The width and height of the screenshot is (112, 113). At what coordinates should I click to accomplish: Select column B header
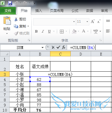pos(40,54)
